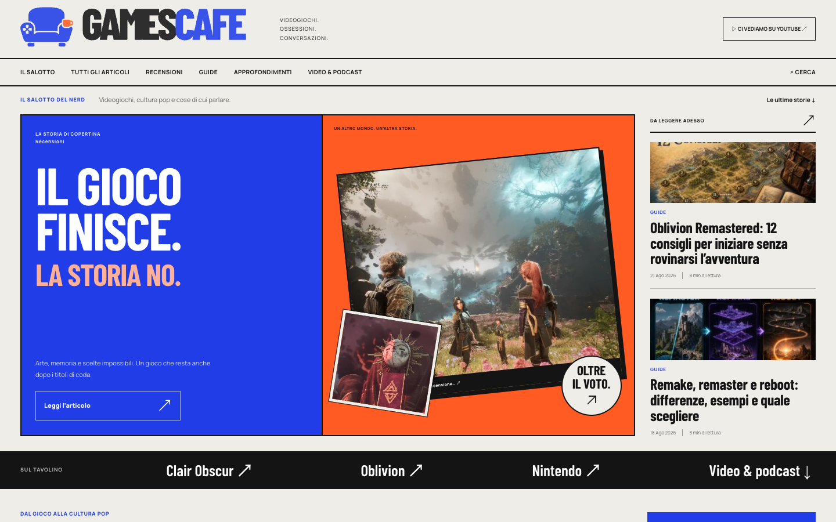Click the Dal gioco alla cultura pop label
The image size is (836, 522).
[65, 514]
